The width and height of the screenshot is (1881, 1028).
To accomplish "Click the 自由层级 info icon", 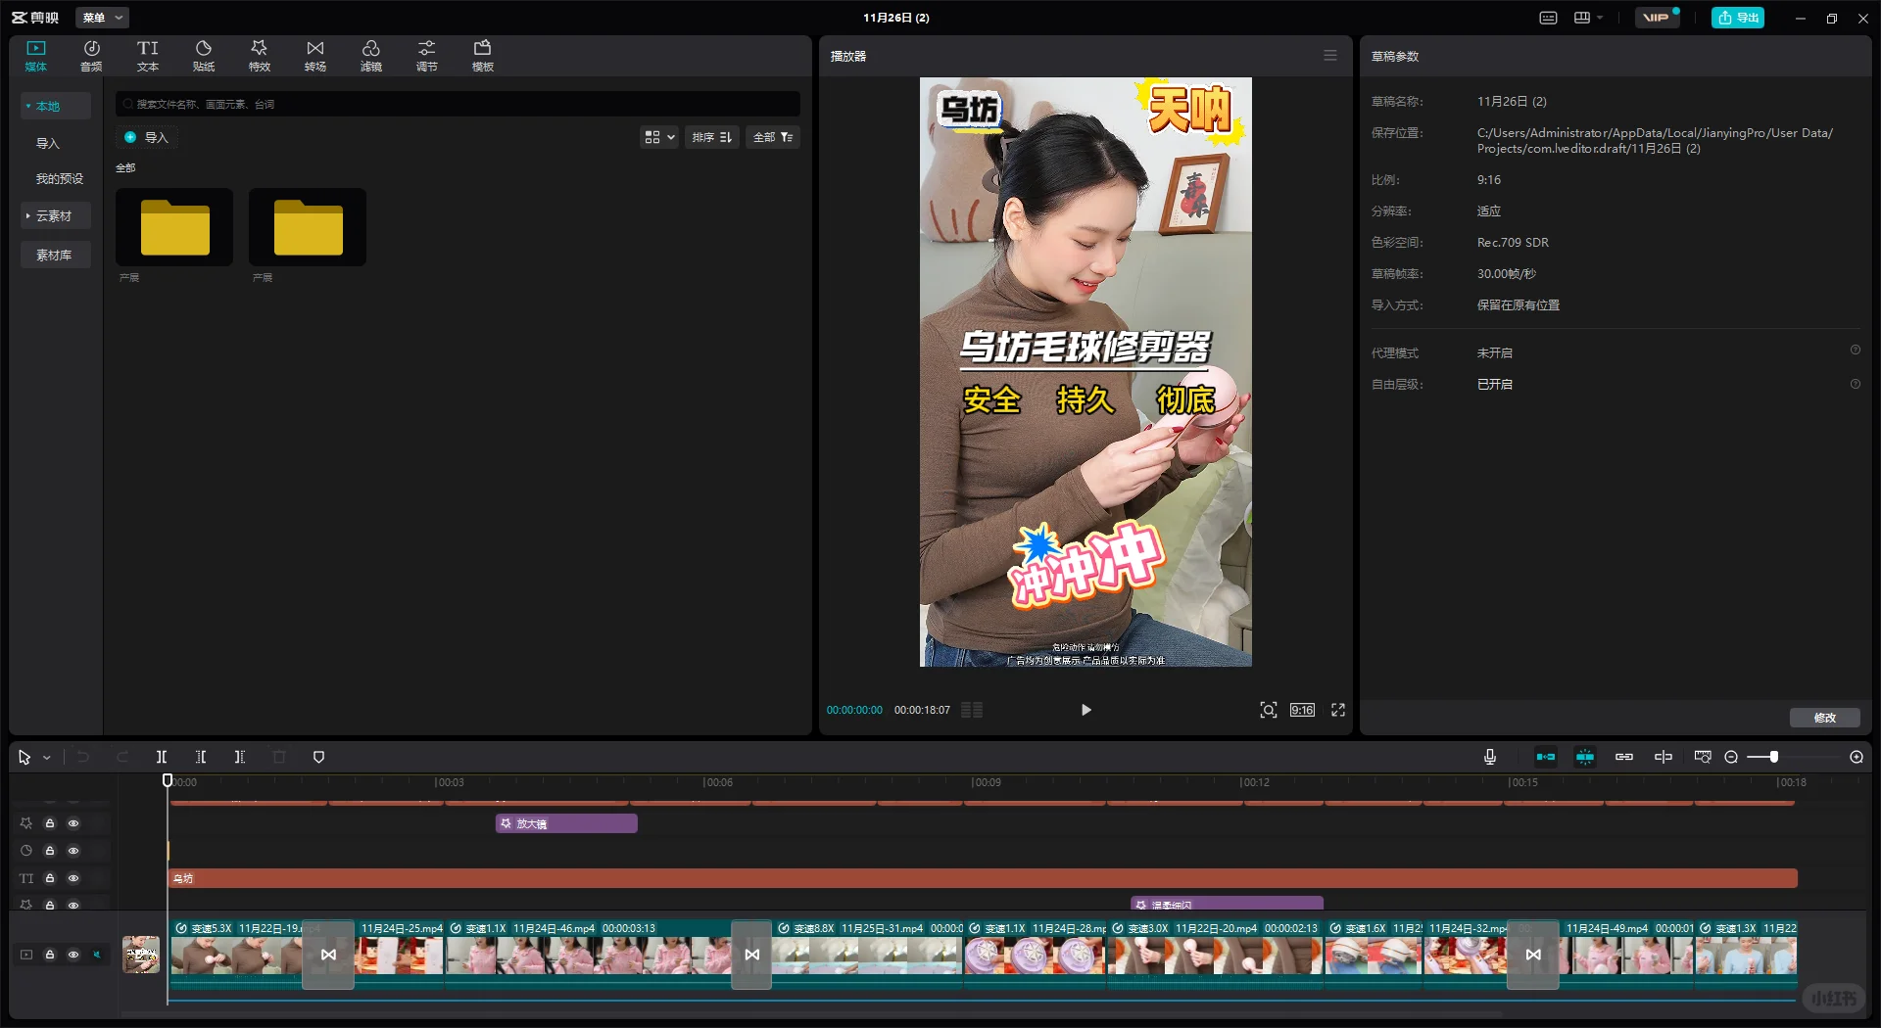I will coord(1855,384).
